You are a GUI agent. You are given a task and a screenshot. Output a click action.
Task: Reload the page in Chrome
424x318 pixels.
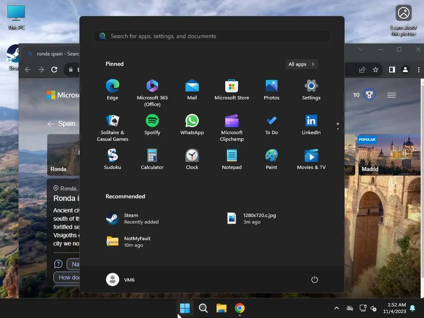(54, 70)
